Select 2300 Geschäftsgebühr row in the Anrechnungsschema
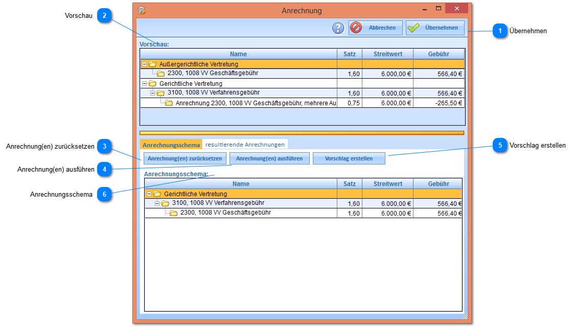Viewport: 574px width, 328px height. point(225,213)
